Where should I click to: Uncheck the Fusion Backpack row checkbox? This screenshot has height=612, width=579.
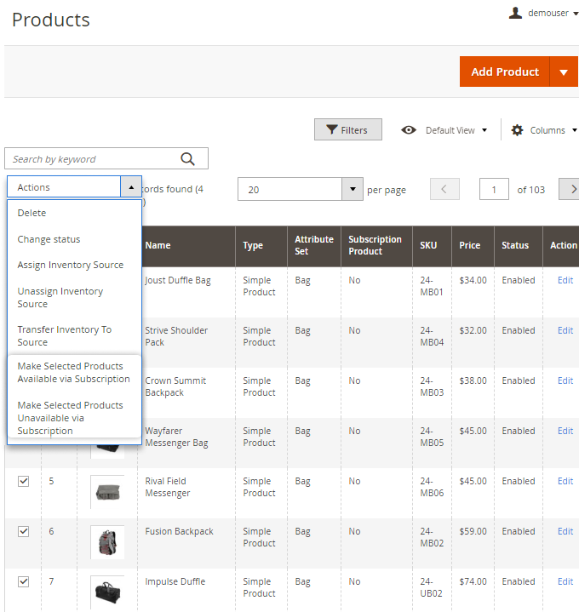click(23, 531)
